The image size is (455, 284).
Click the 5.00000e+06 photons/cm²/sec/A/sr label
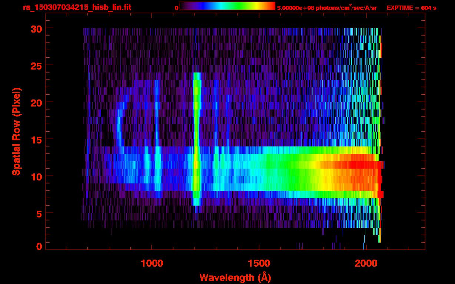326,8
